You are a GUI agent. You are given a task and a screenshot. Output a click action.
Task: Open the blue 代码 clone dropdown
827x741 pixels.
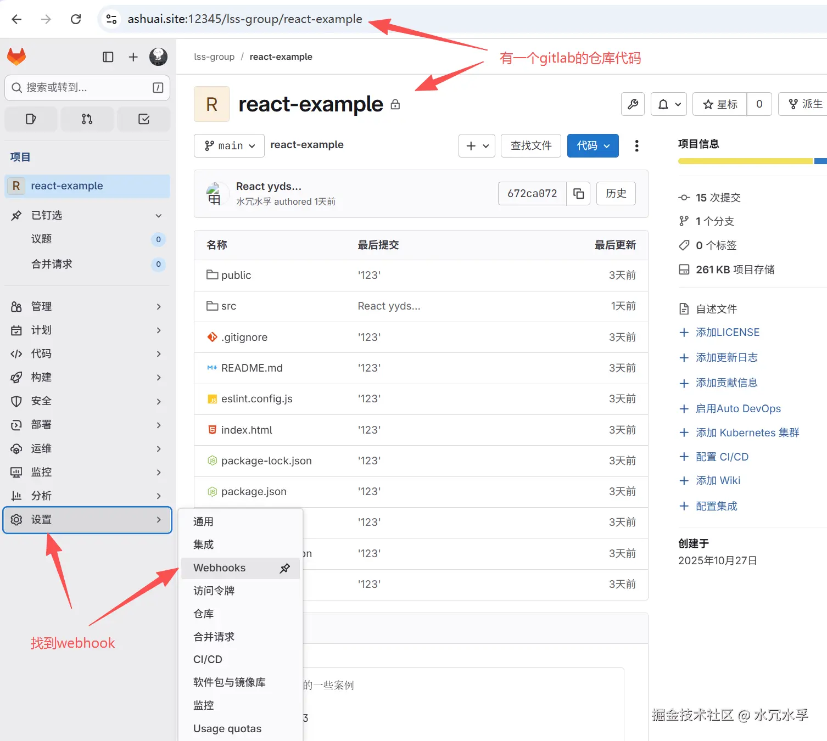tap(593, 145)
